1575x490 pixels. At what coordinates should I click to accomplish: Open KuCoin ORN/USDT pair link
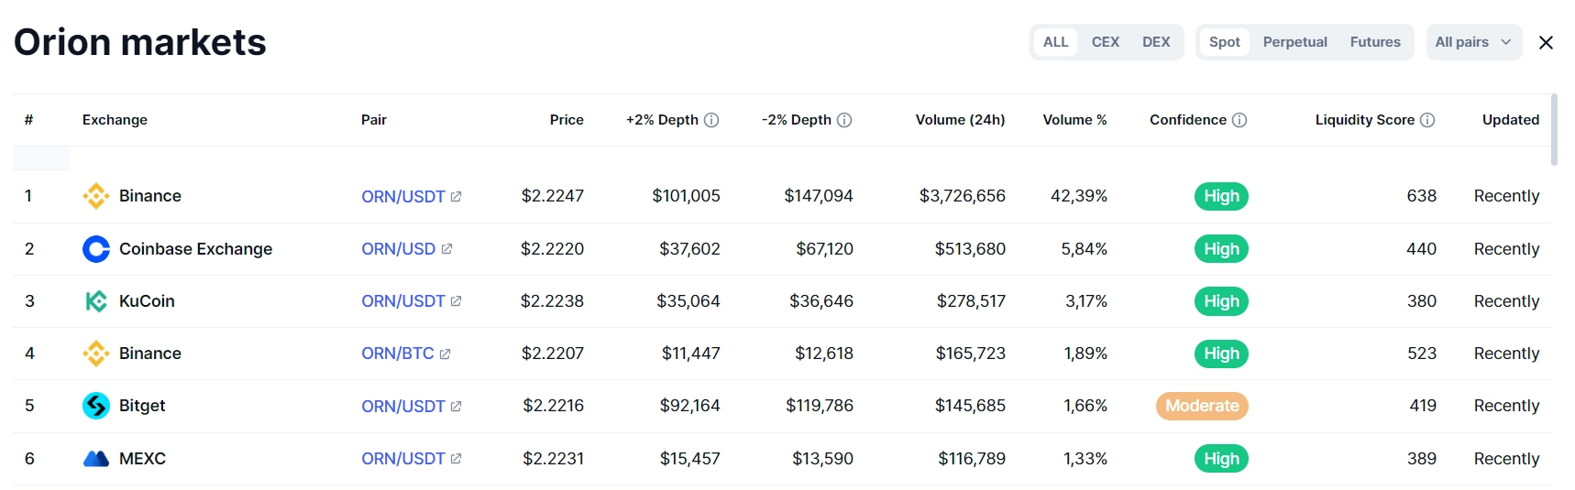[x=403, y=301]
